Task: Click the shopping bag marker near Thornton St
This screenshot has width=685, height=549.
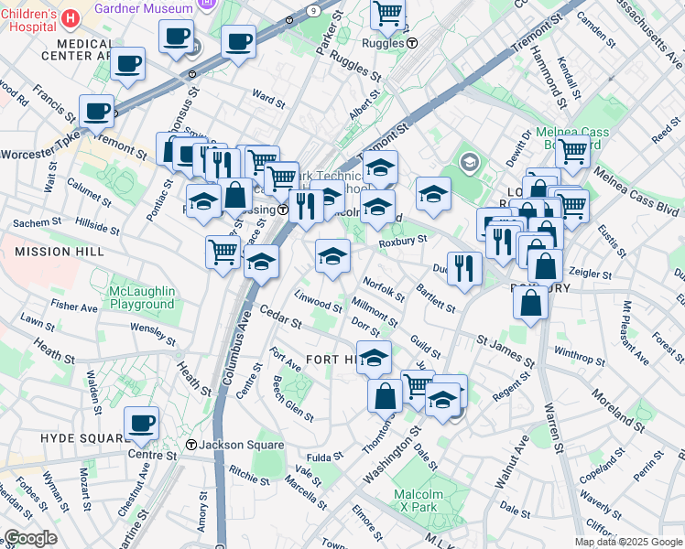Action: coord(385,399)
